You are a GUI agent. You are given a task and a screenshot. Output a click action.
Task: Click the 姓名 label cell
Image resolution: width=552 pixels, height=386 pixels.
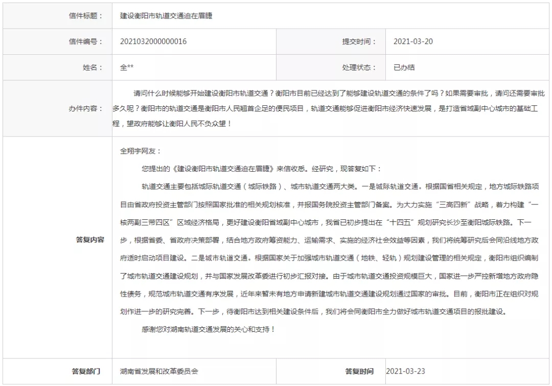57,67
